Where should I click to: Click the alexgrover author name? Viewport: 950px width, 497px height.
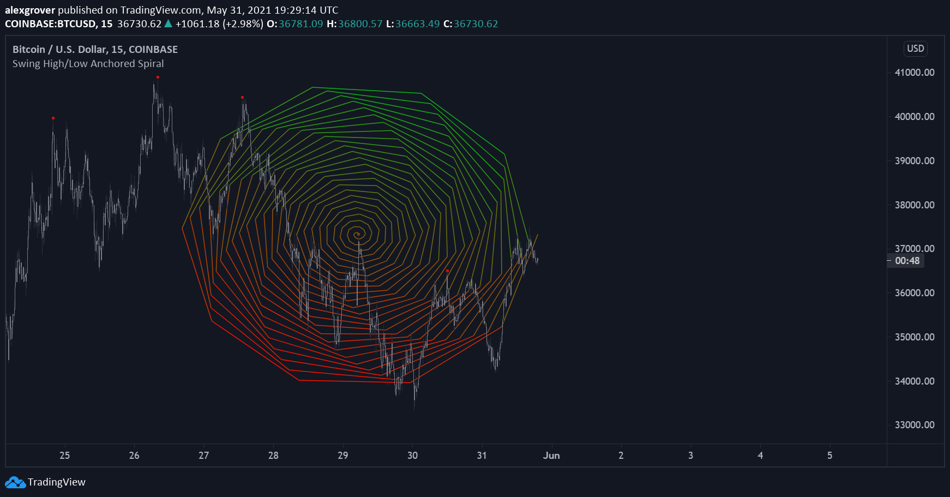[x=30, y=10]
